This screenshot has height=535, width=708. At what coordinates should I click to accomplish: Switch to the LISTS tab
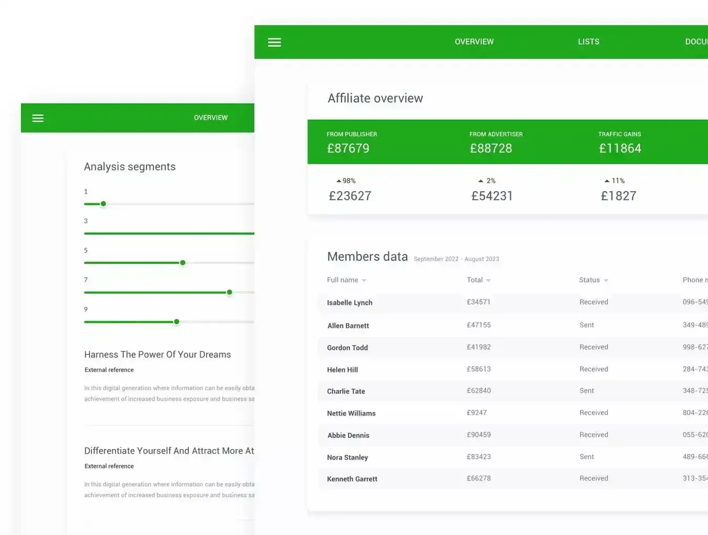click(588, 42)
